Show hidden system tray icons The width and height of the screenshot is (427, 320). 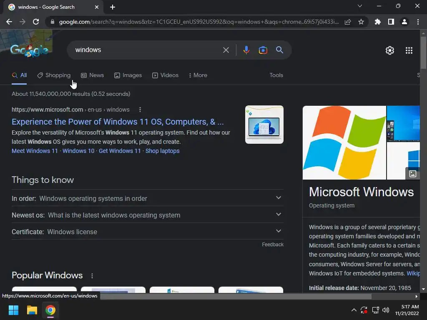click(354, 310)
